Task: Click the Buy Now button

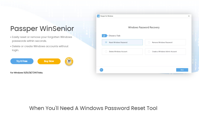Action: 49,61
